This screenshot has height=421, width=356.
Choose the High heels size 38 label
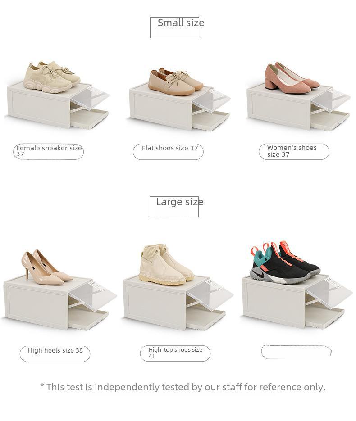tap(55, 354)
